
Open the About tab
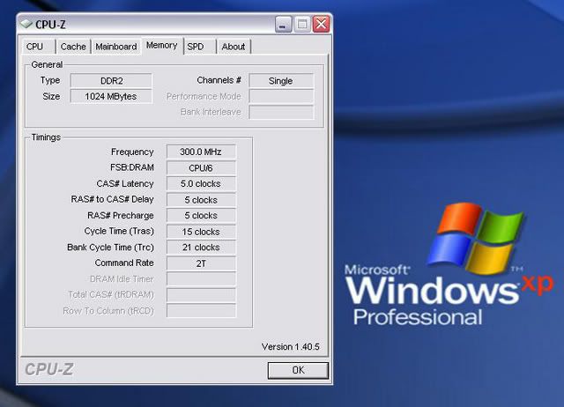click(x=234, y=47)
